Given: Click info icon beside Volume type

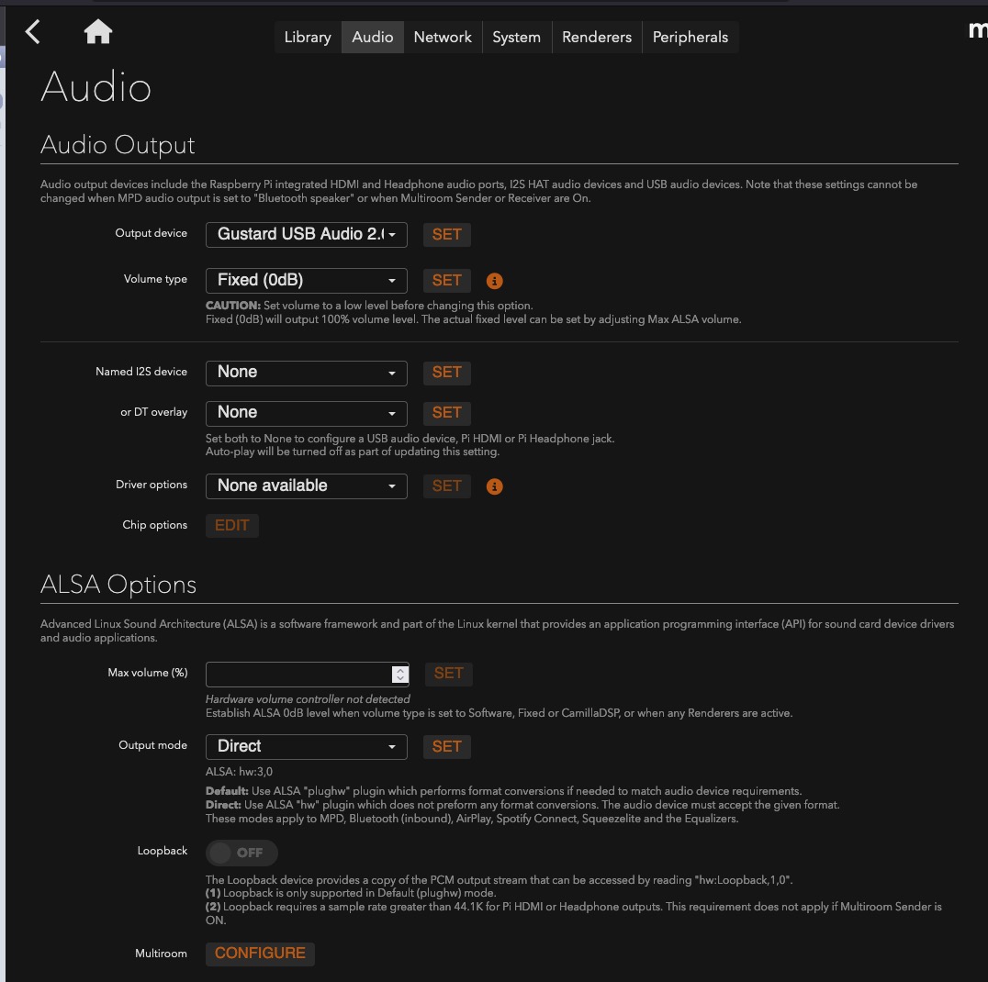Looking at the screenshot, I should [x=494, y=281].
